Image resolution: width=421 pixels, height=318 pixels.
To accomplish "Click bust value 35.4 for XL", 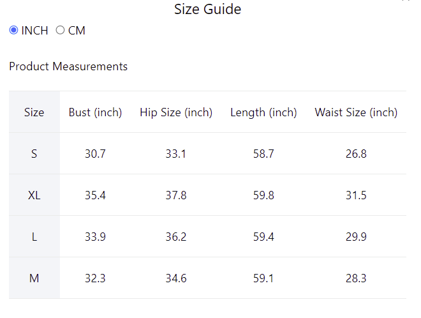I will pyautogui.click(x=95, y=195).
